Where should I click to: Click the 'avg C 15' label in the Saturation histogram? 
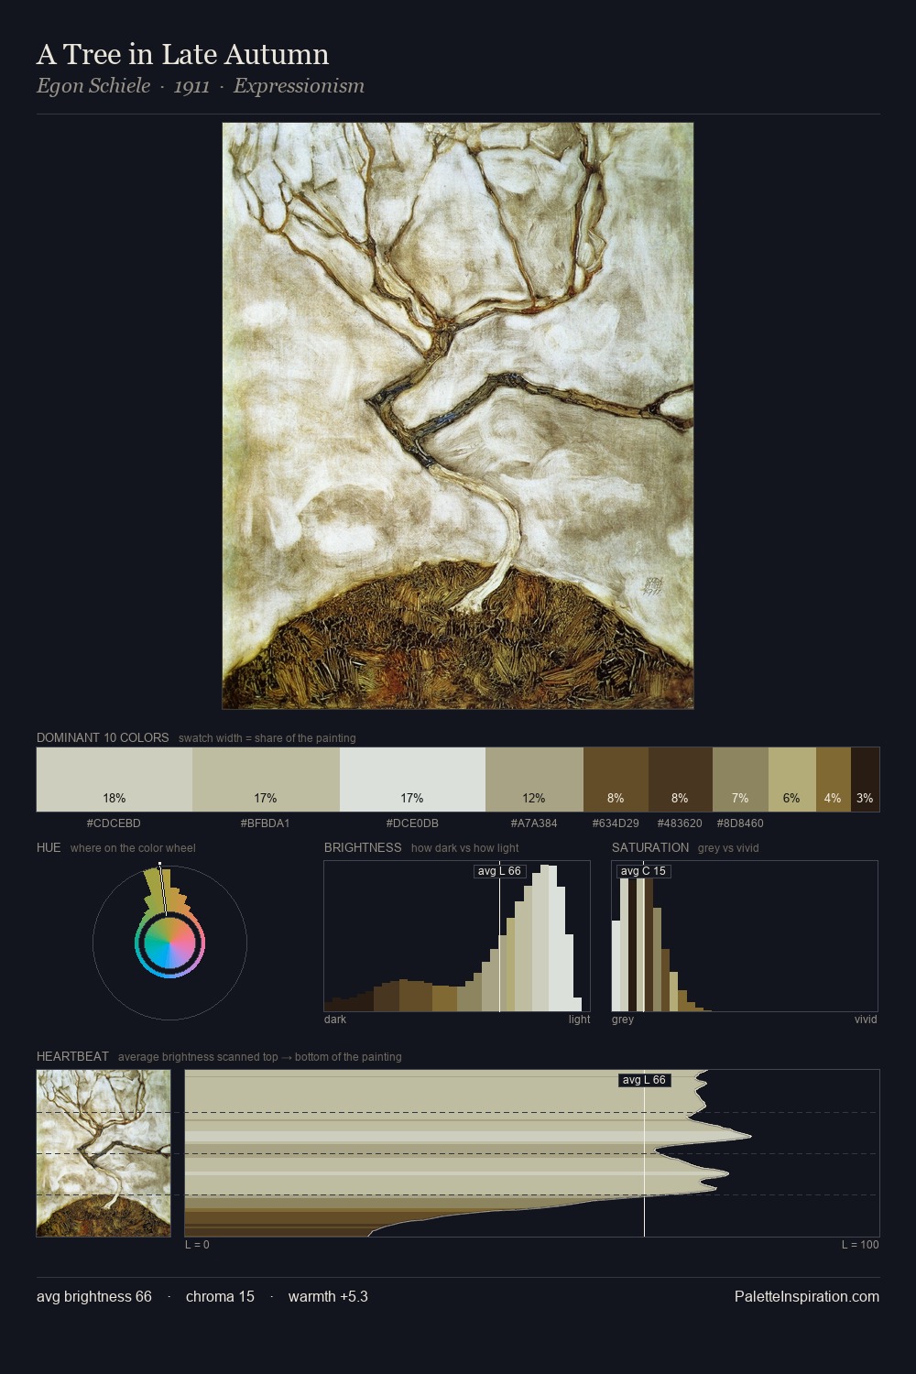click(643, 871)
